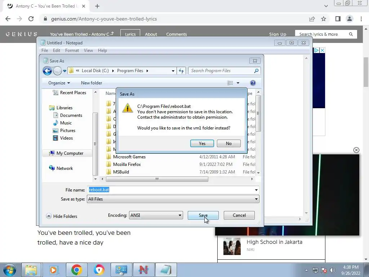The width and height of the screenshot is (369, 277).
Task: Select Videos library in navigation pane
Action: (63, 138)
